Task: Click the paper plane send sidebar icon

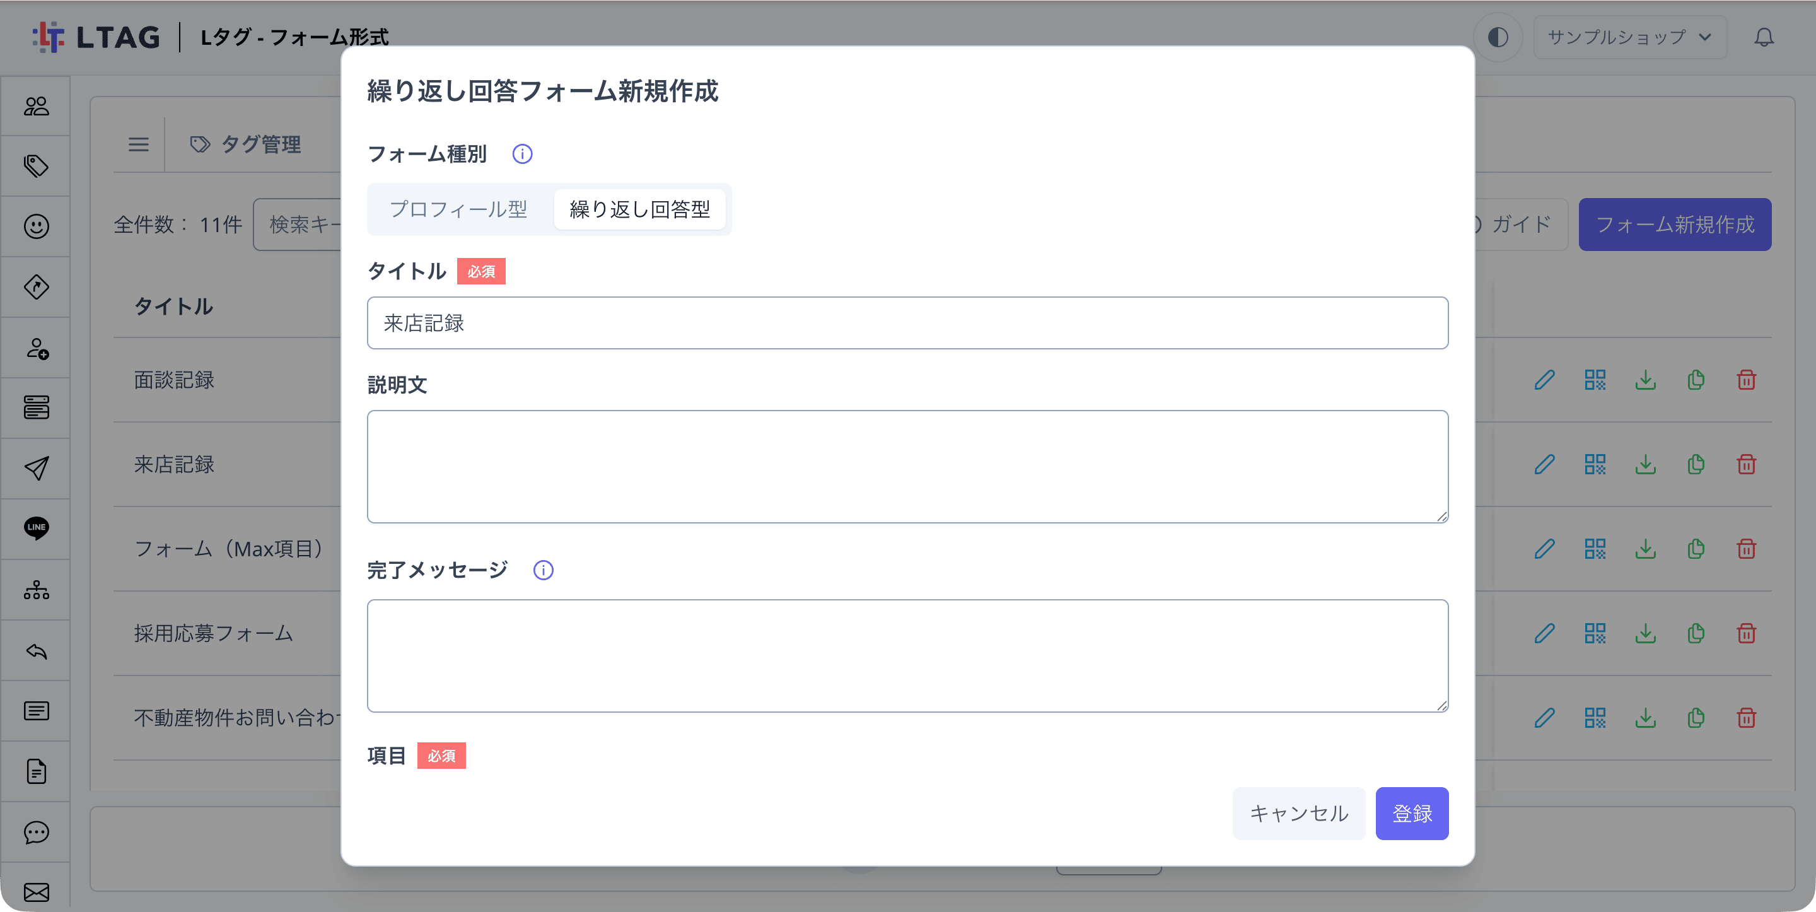Action: (x=36, y=467)
